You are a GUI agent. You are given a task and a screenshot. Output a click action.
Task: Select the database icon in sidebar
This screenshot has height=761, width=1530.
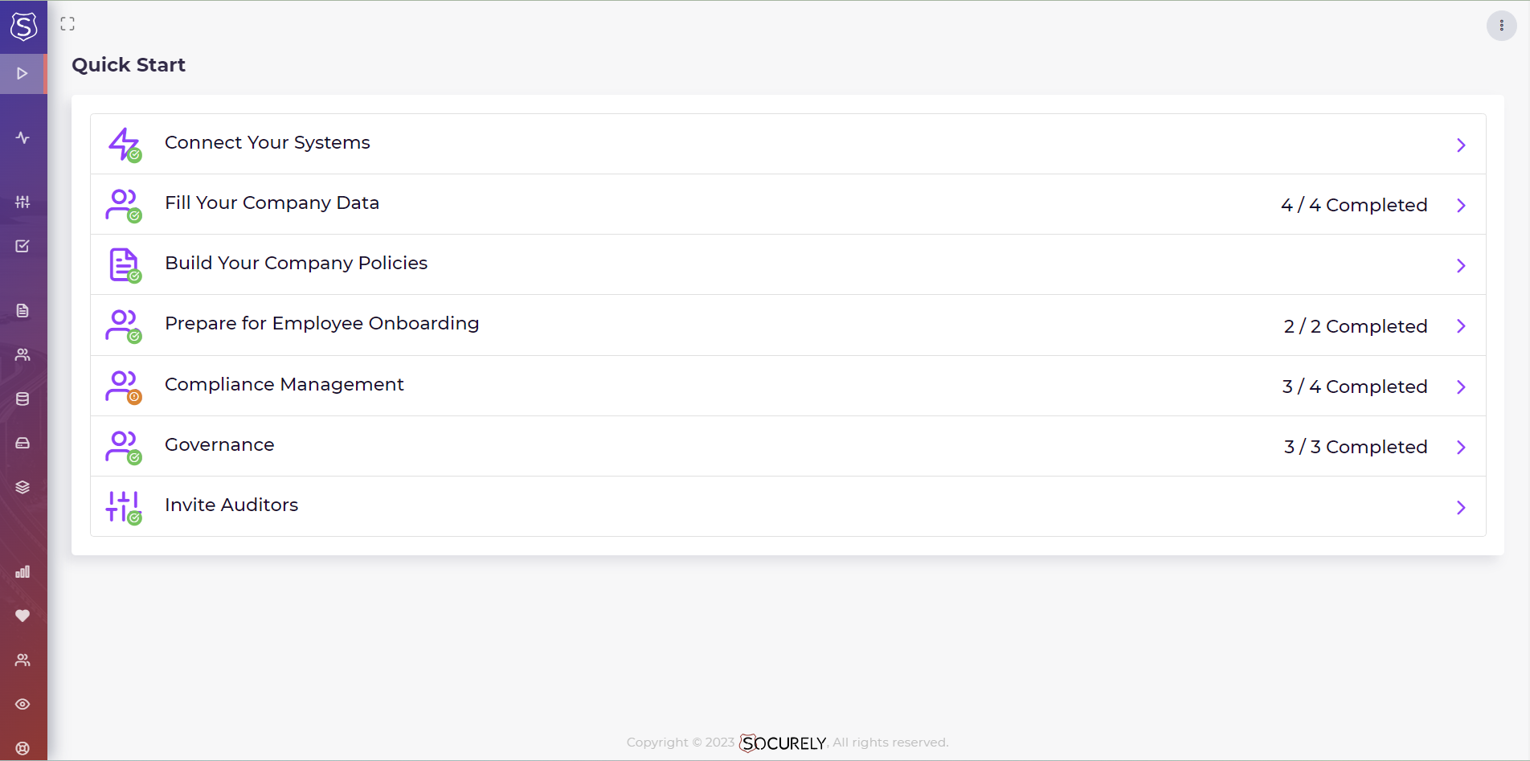[23, 399]
